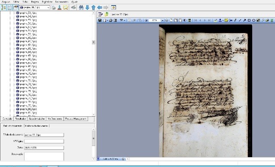Select the arrow annotation tool
The width and height of the screenshot is (275, 167).
click(x=244, y=20)
